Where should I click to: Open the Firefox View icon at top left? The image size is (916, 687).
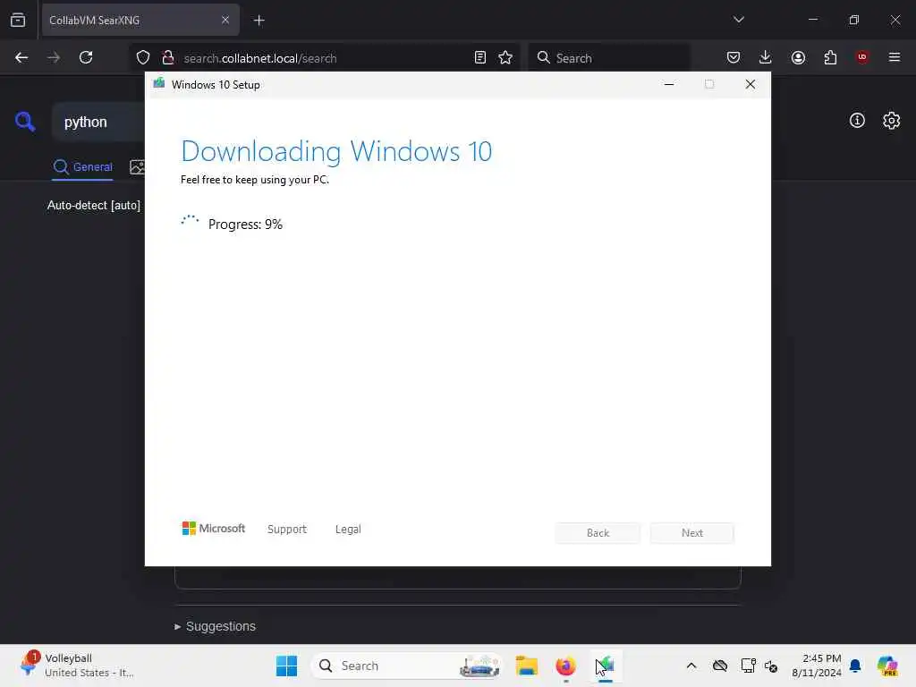18,20
